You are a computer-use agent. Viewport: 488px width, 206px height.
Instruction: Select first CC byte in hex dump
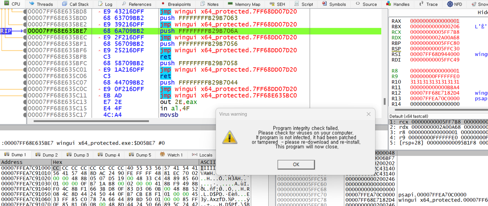[56, 168]
